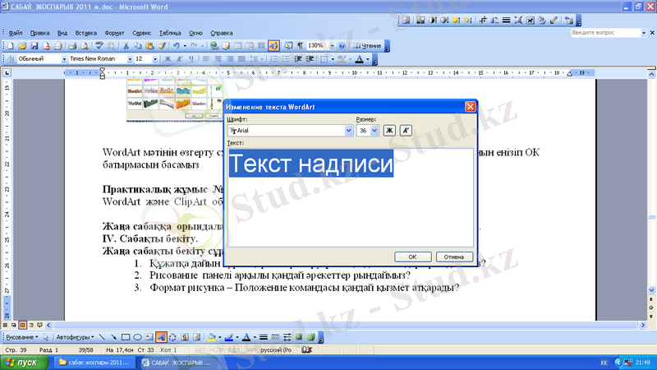Click the Insert WordArt icon on drawing toolbar
The image size is (657, 370).
pyautogui.click(x=162, y=337)
